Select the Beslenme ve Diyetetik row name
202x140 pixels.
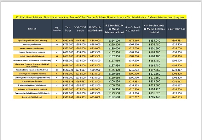(32, 89)
